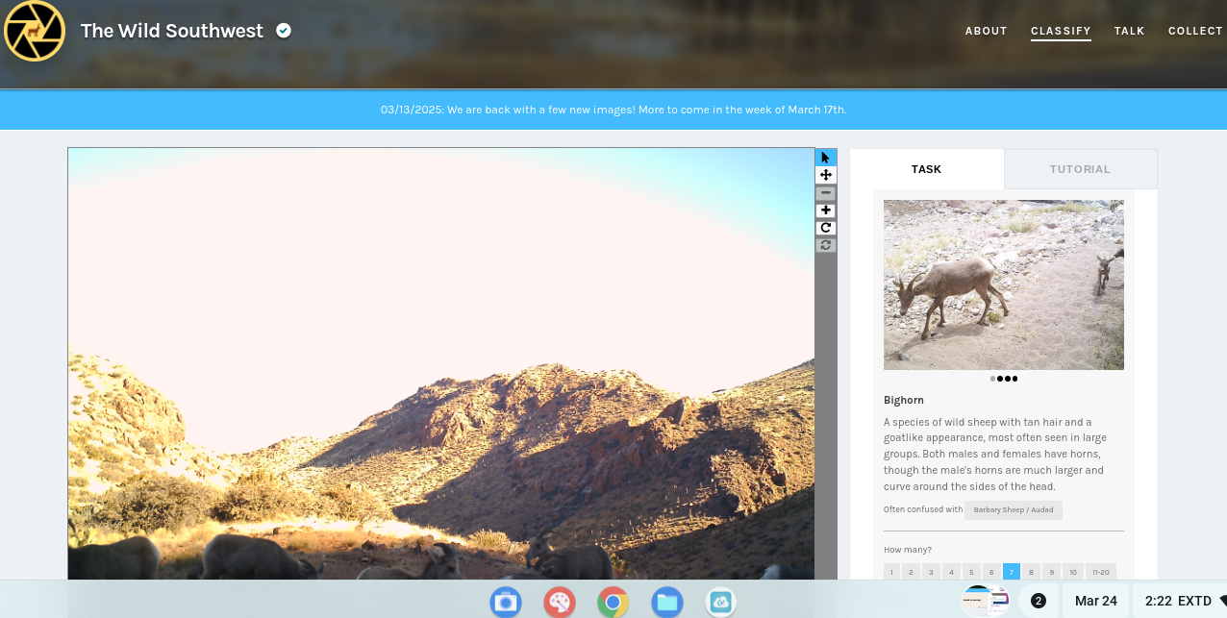Open the TALK section
The image size is (1227, 618).
(1129, 31)
